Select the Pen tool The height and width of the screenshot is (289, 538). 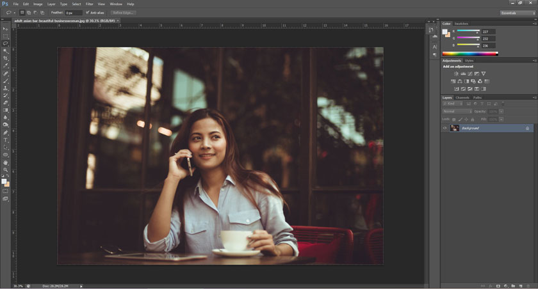coord(6,132)
